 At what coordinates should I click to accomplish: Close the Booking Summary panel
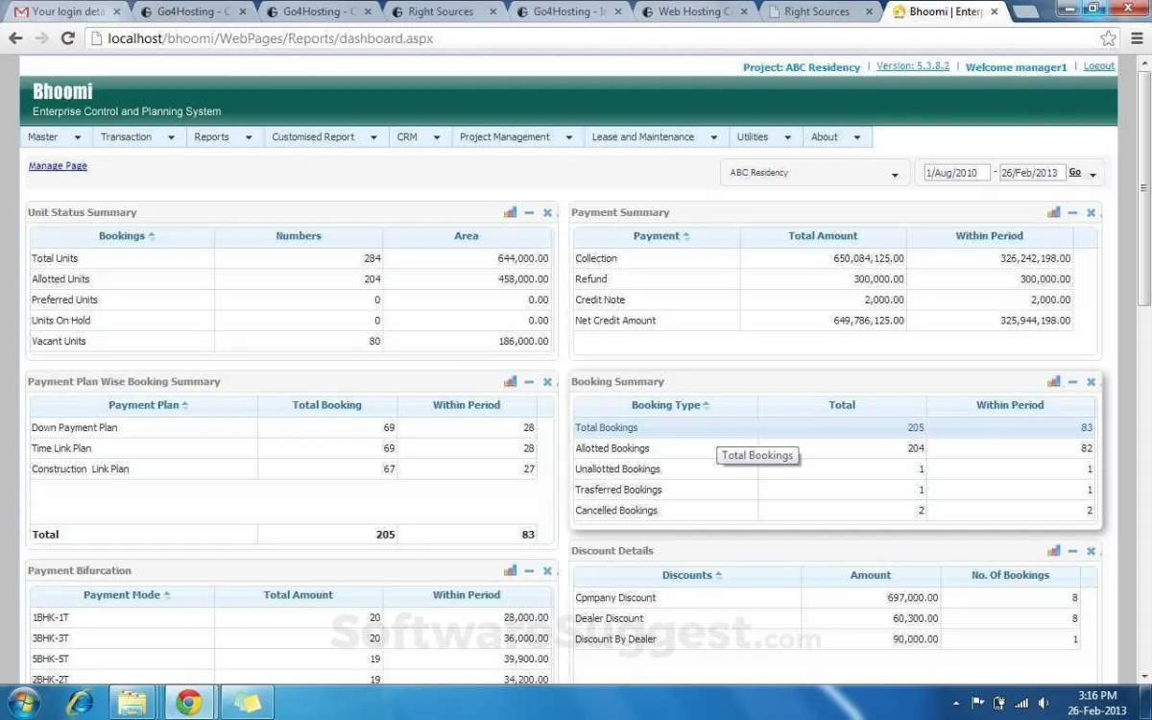tap(1091, 381)
